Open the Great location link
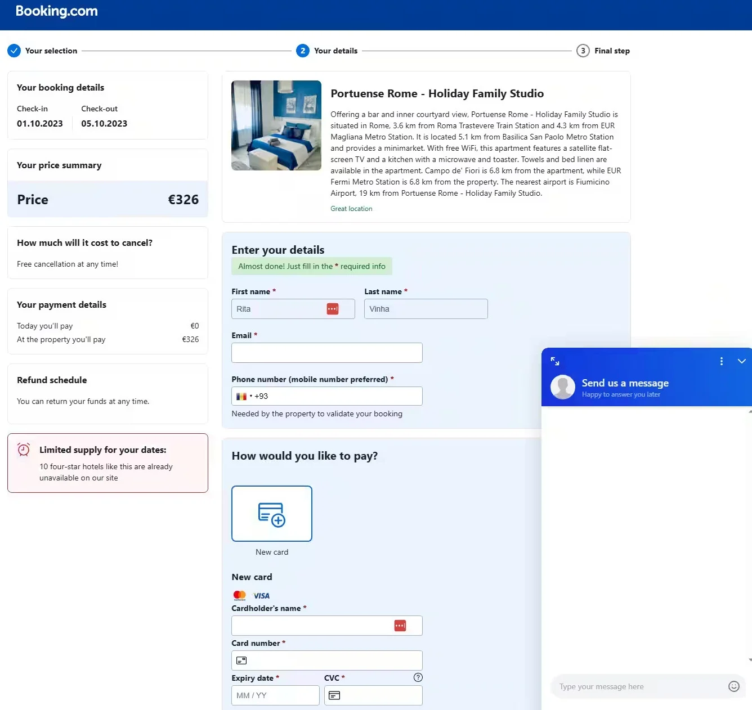Viewport: 752px width, 710px height. [351, 208]
